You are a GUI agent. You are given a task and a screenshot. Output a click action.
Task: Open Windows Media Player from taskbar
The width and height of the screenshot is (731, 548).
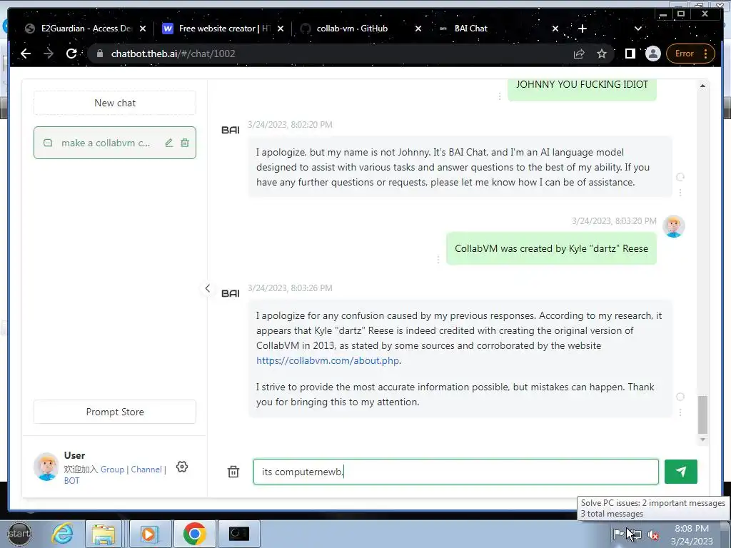(149, 534)
